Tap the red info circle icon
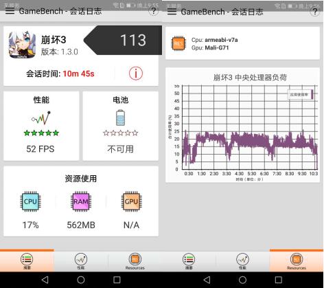Image resolution: width=324 pixels, height=288 pixels. pyautogui.click(x=136, y=74)
